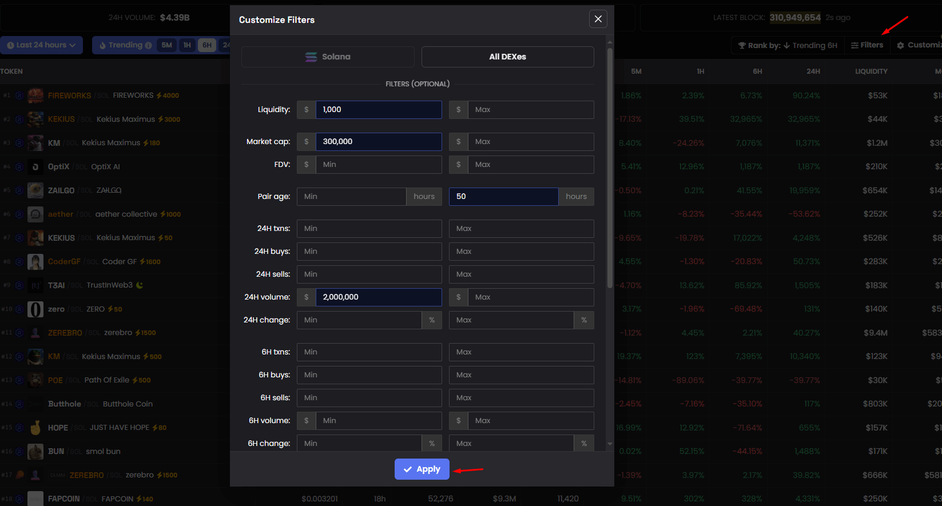
Task: Sort by the LIQUIDITY column header
Action: click(x=871, y=71)
